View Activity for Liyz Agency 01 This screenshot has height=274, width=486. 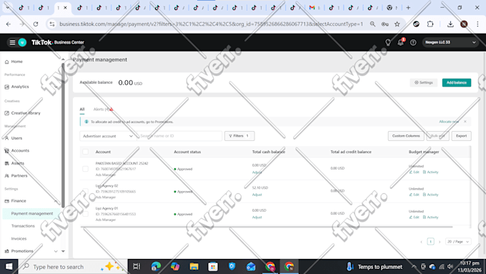(430, 217)
